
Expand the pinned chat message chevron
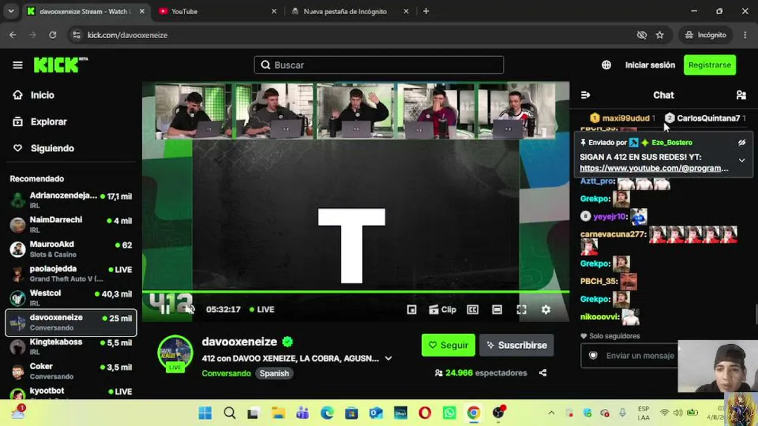click(x=741, y=160)
